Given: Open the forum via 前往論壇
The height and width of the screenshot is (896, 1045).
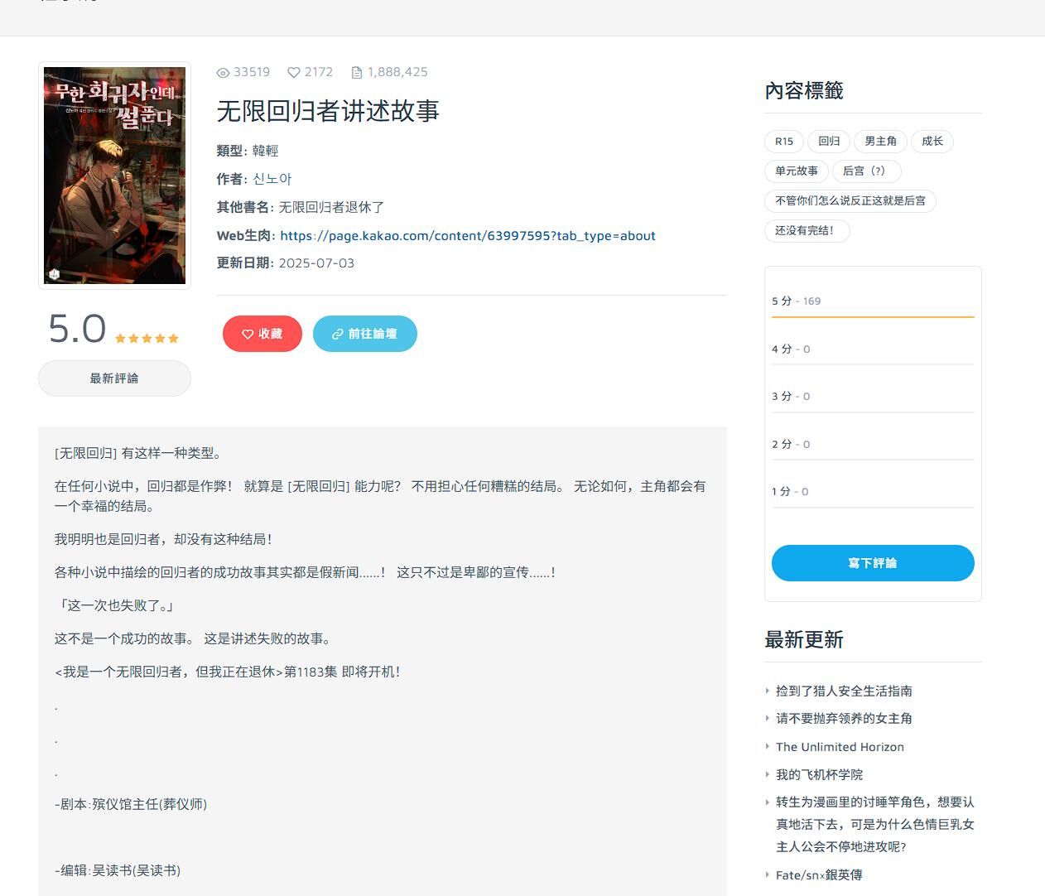Looking at the screenshot, I should (365, 334).
